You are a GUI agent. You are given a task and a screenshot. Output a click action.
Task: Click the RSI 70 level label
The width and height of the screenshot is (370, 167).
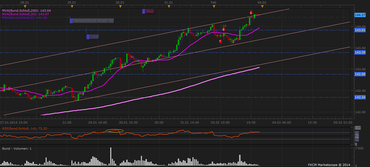pyautogui.click(x=357, y=133)
